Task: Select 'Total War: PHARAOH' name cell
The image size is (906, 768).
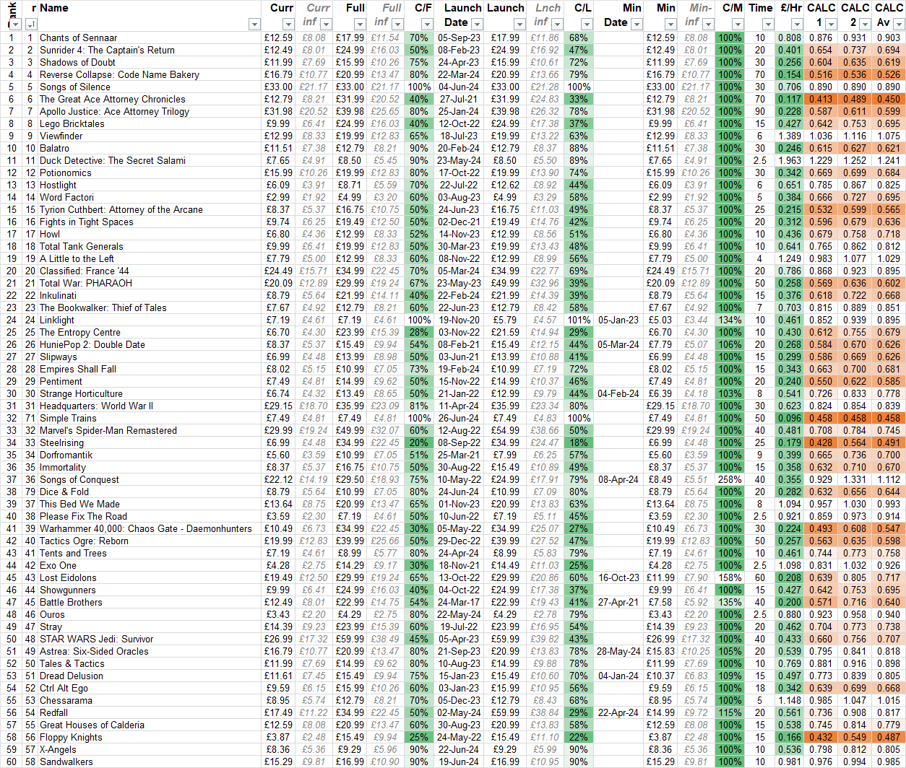Action: point(150,283)
